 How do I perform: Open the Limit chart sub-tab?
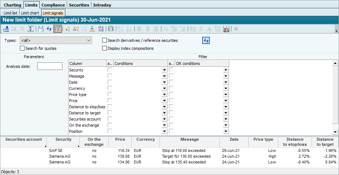pos(30,13)
